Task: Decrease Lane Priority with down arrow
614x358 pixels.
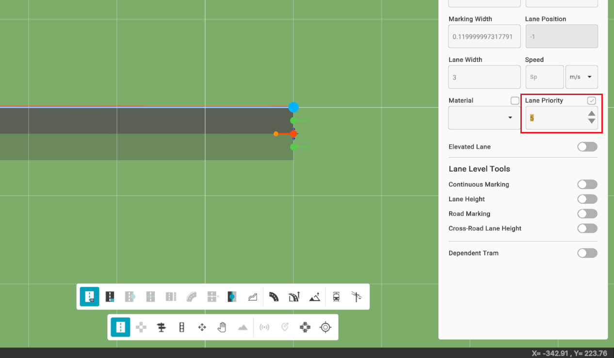Action: point(591,121)
